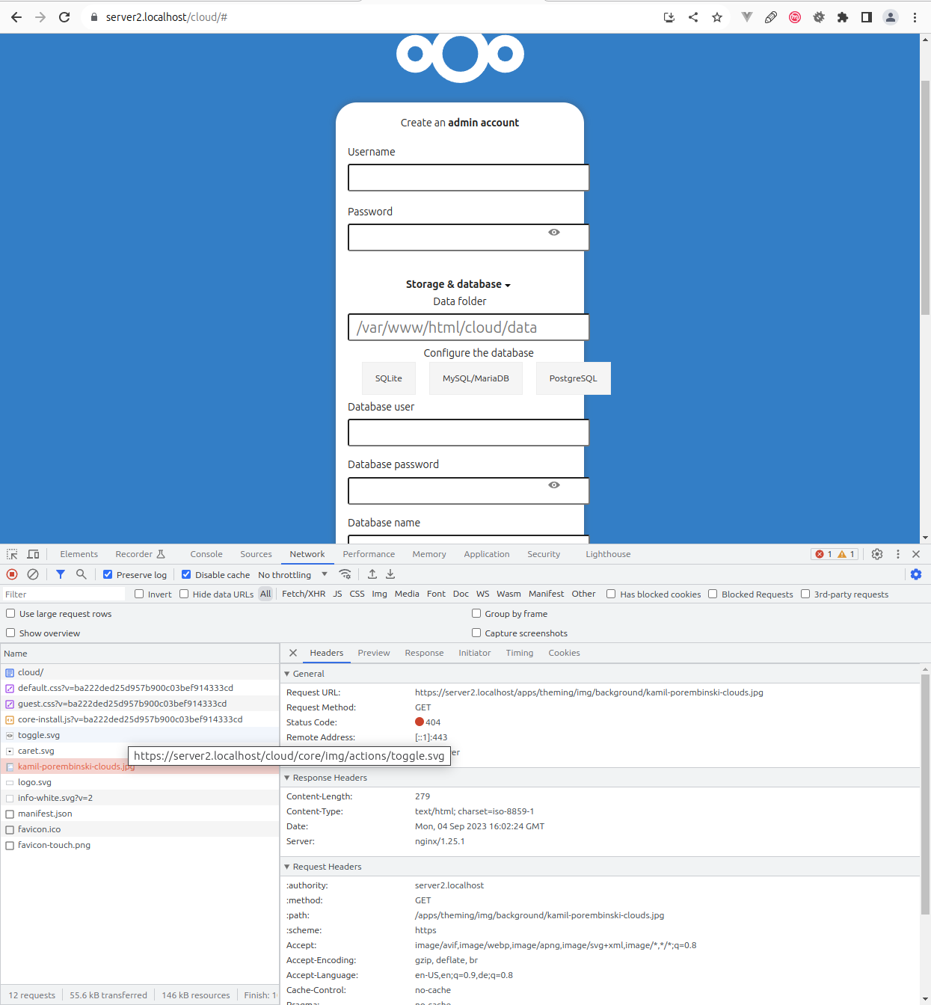Collapse the Response Headers section

tap(287, 777)
